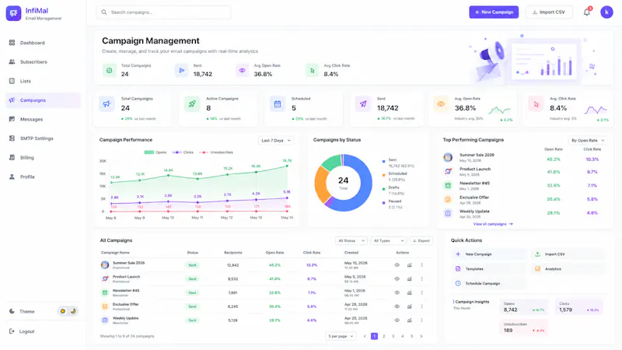622x350 pixels.
Task: Toggle view eye for Product Launch row
Action: pos(397,279)
